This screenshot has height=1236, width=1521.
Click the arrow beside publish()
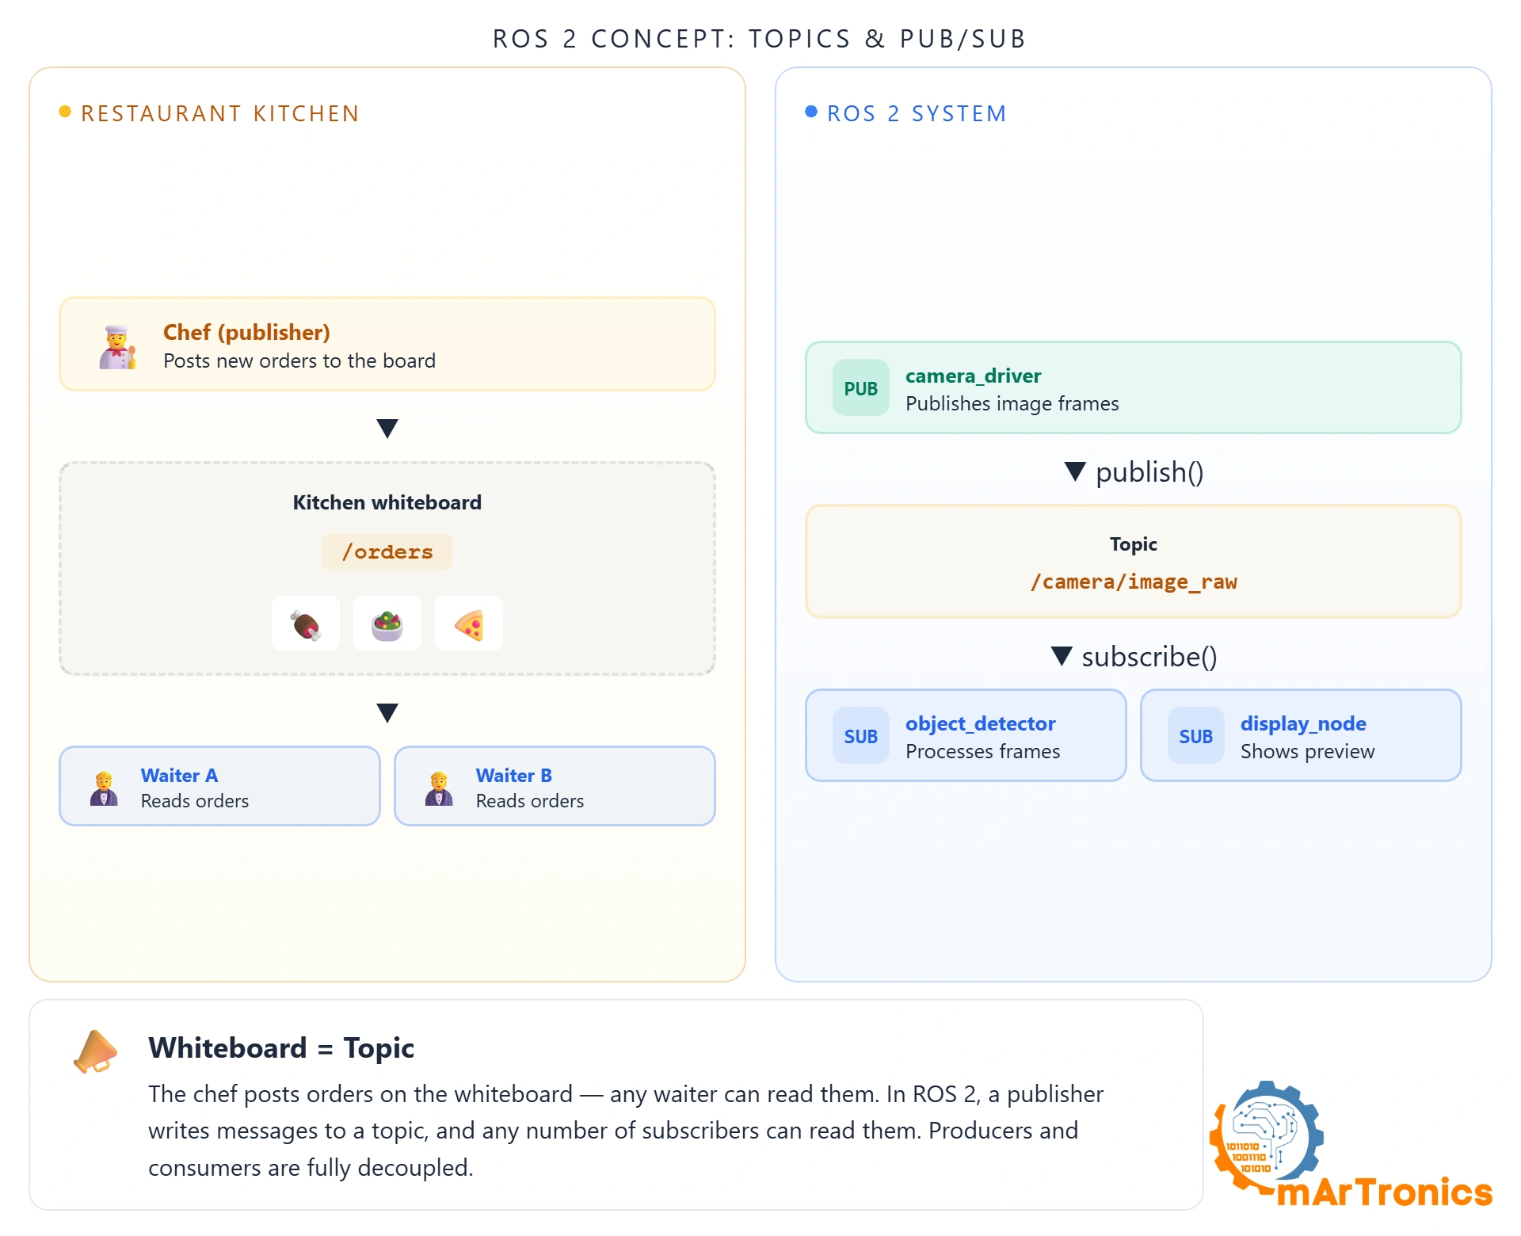(x=1075, y=471)
